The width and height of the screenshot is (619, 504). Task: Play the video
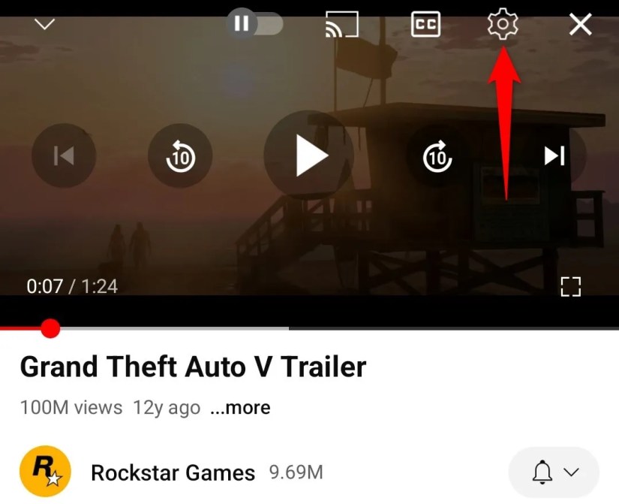coord(308,155)
